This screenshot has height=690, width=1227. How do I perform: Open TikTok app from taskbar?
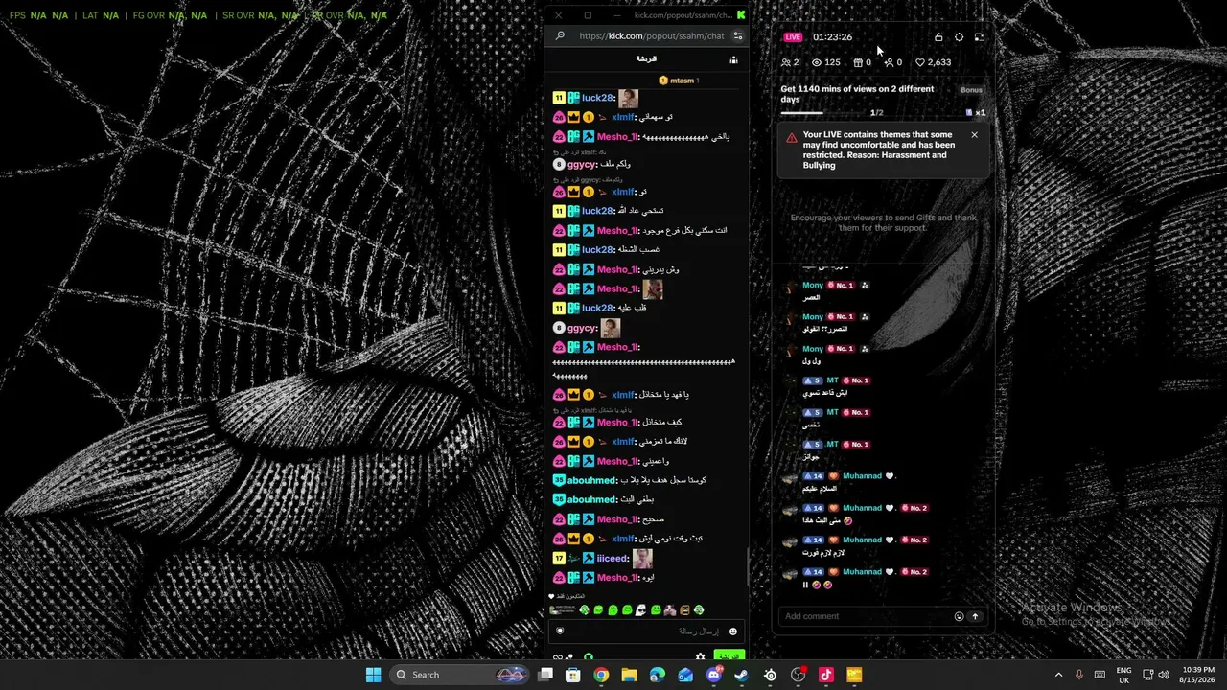(826, 675)
